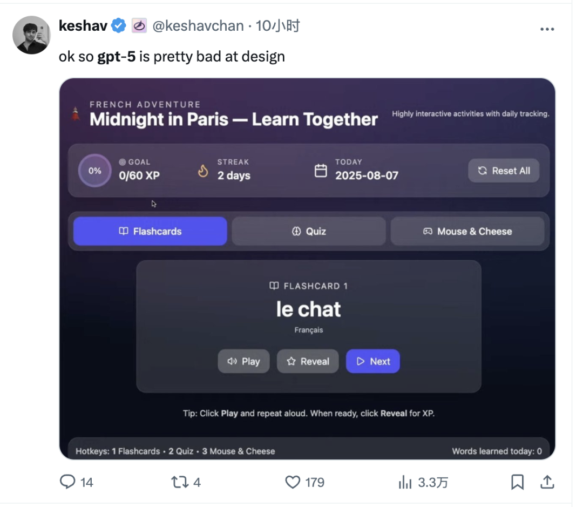Bookmark this tweet
This screenshot has height=507, width=583.
point(517,482)
